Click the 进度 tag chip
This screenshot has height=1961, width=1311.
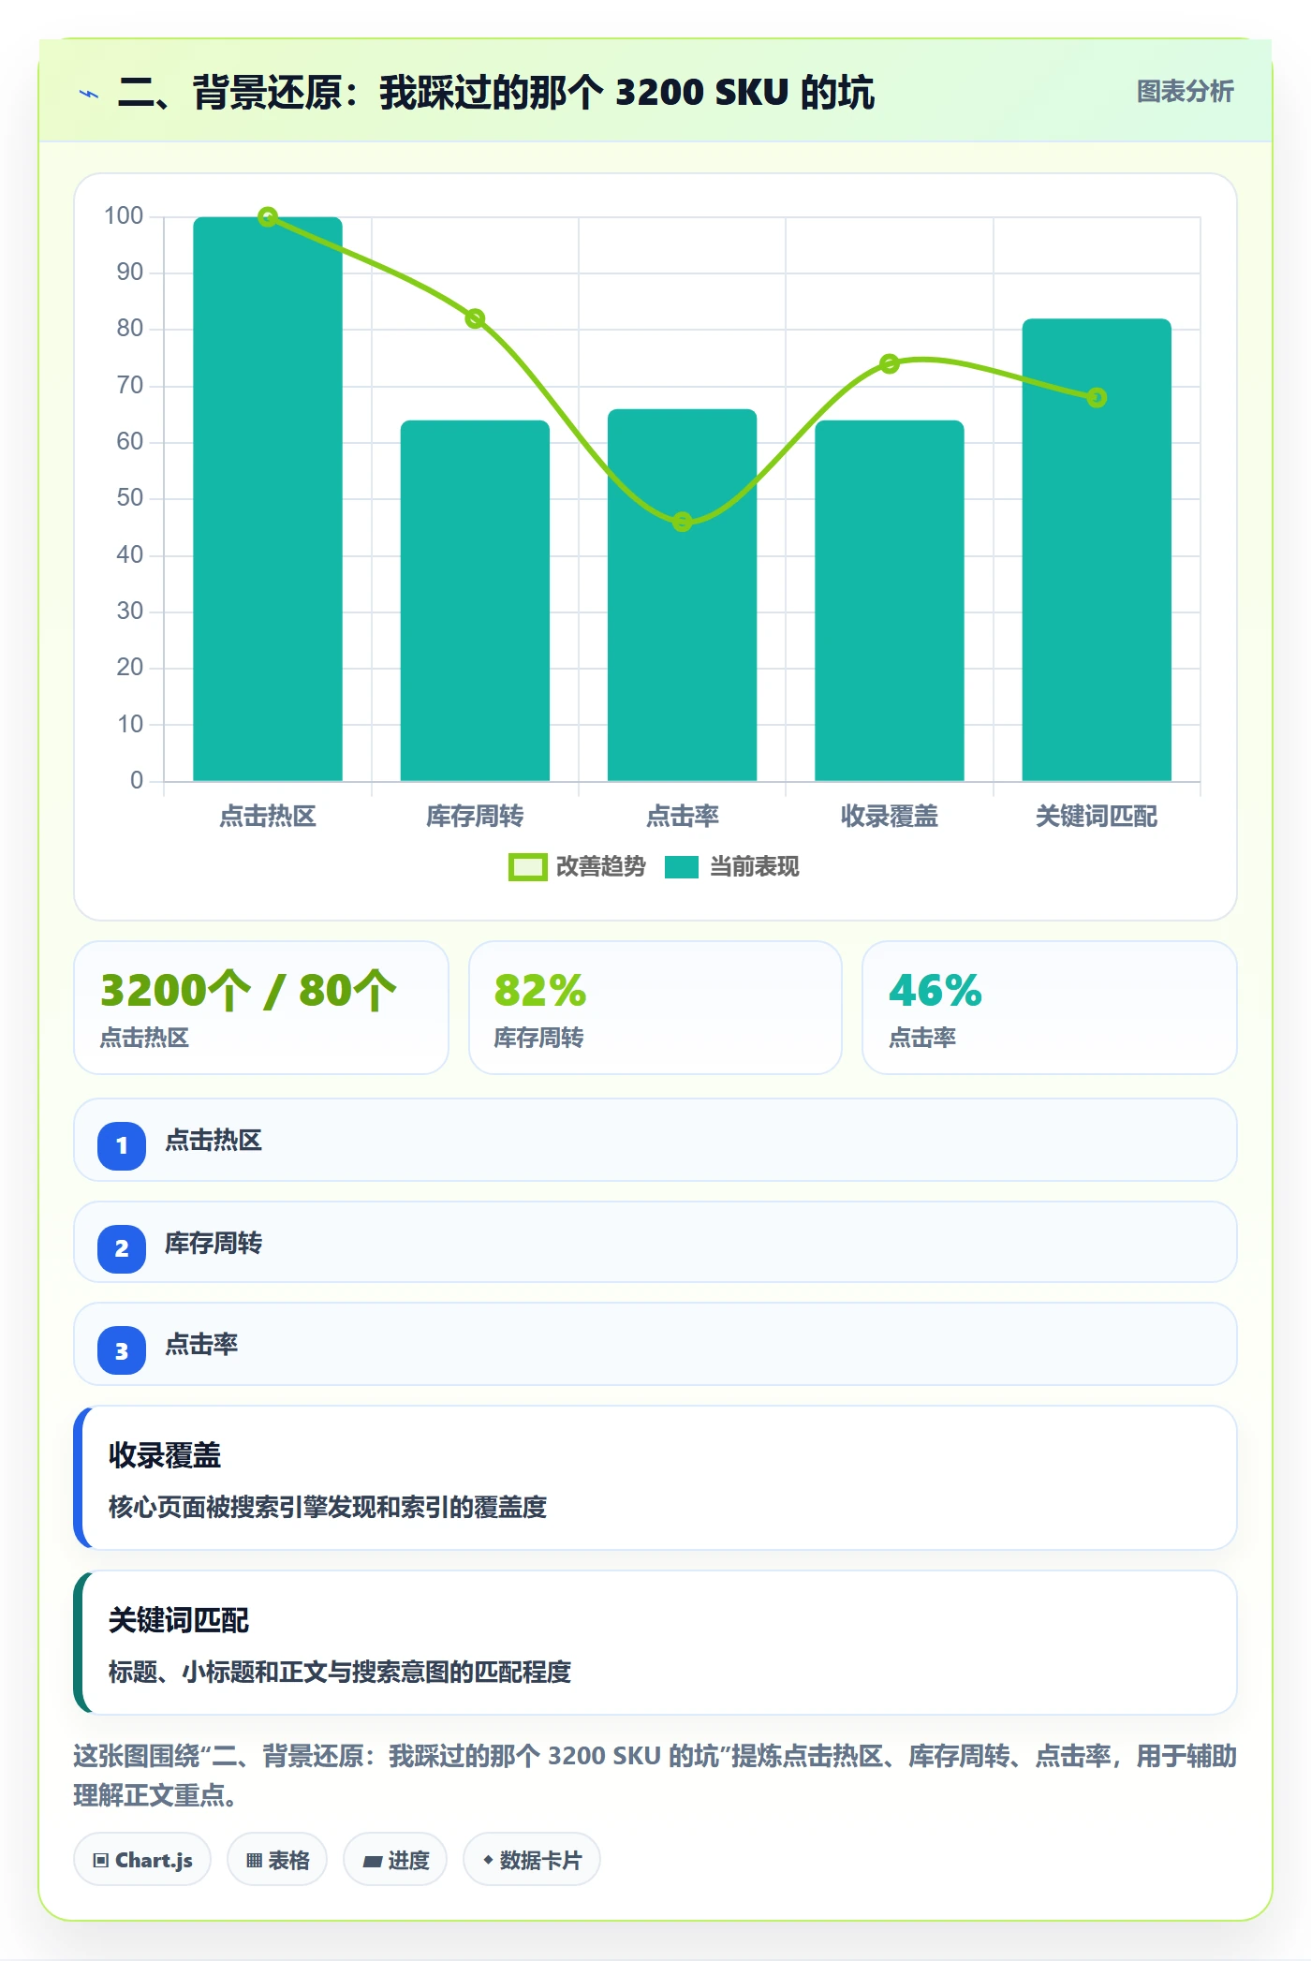click(395, 1860)
